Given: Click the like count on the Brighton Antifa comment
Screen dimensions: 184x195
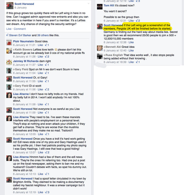Looking at the screenshot, I should (47, 192).
